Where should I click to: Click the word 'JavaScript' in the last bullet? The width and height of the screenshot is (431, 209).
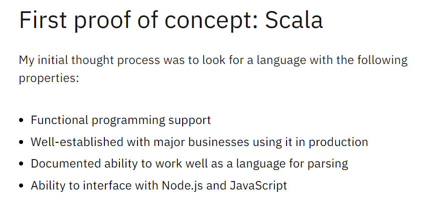point(258,185)
